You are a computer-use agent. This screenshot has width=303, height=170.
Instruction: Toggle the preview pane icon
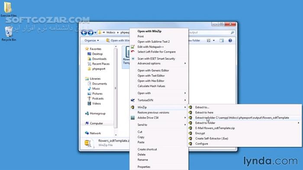point(222,41)
